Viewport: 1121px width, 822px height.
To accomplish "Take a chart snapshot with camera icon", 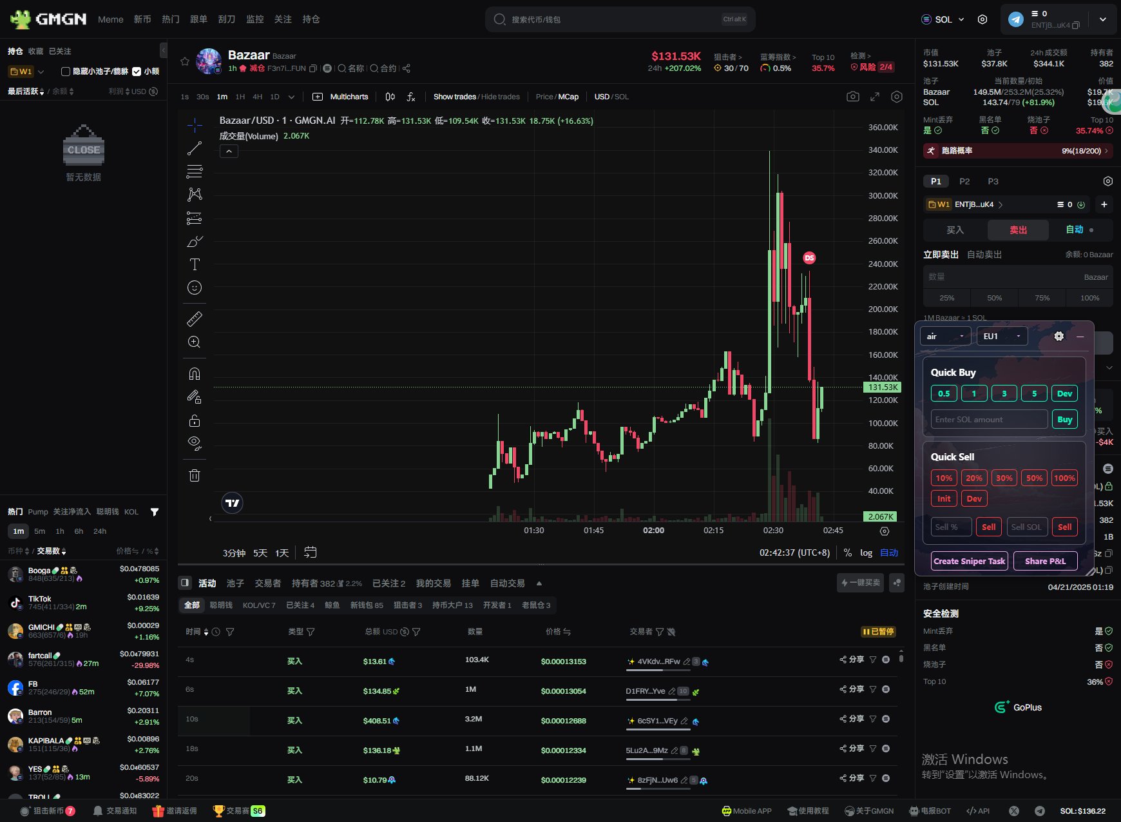I will pos(853,97).
